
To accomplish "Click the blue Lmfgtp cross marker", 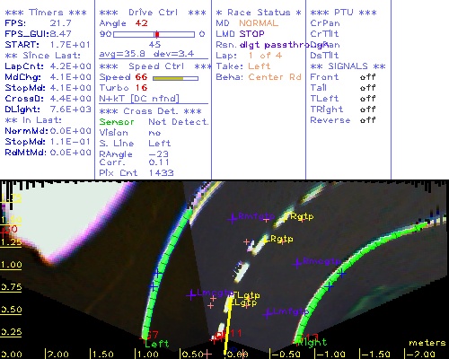I will point(268,314).
